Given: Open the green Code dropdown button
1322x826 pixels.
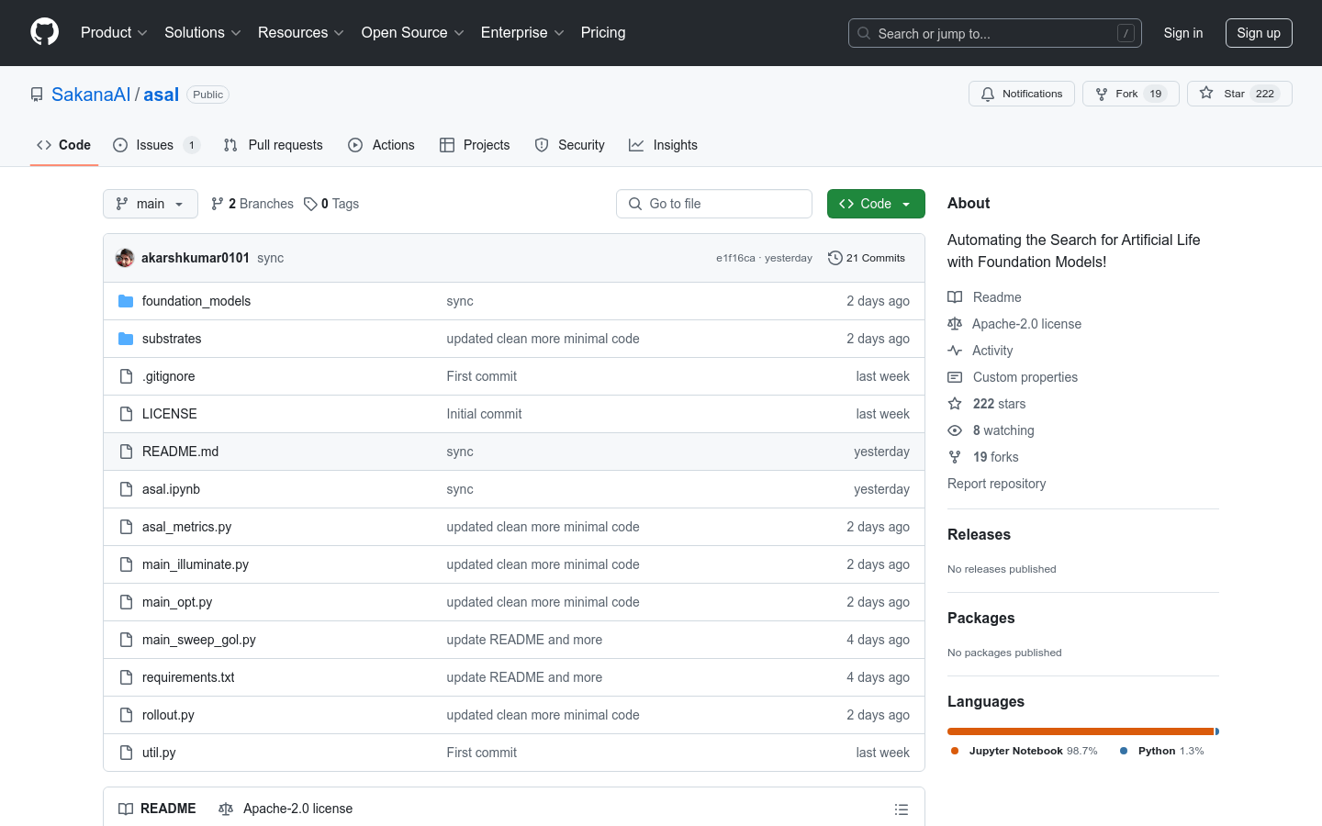Looking at the screenshot, I should (876, 204).
